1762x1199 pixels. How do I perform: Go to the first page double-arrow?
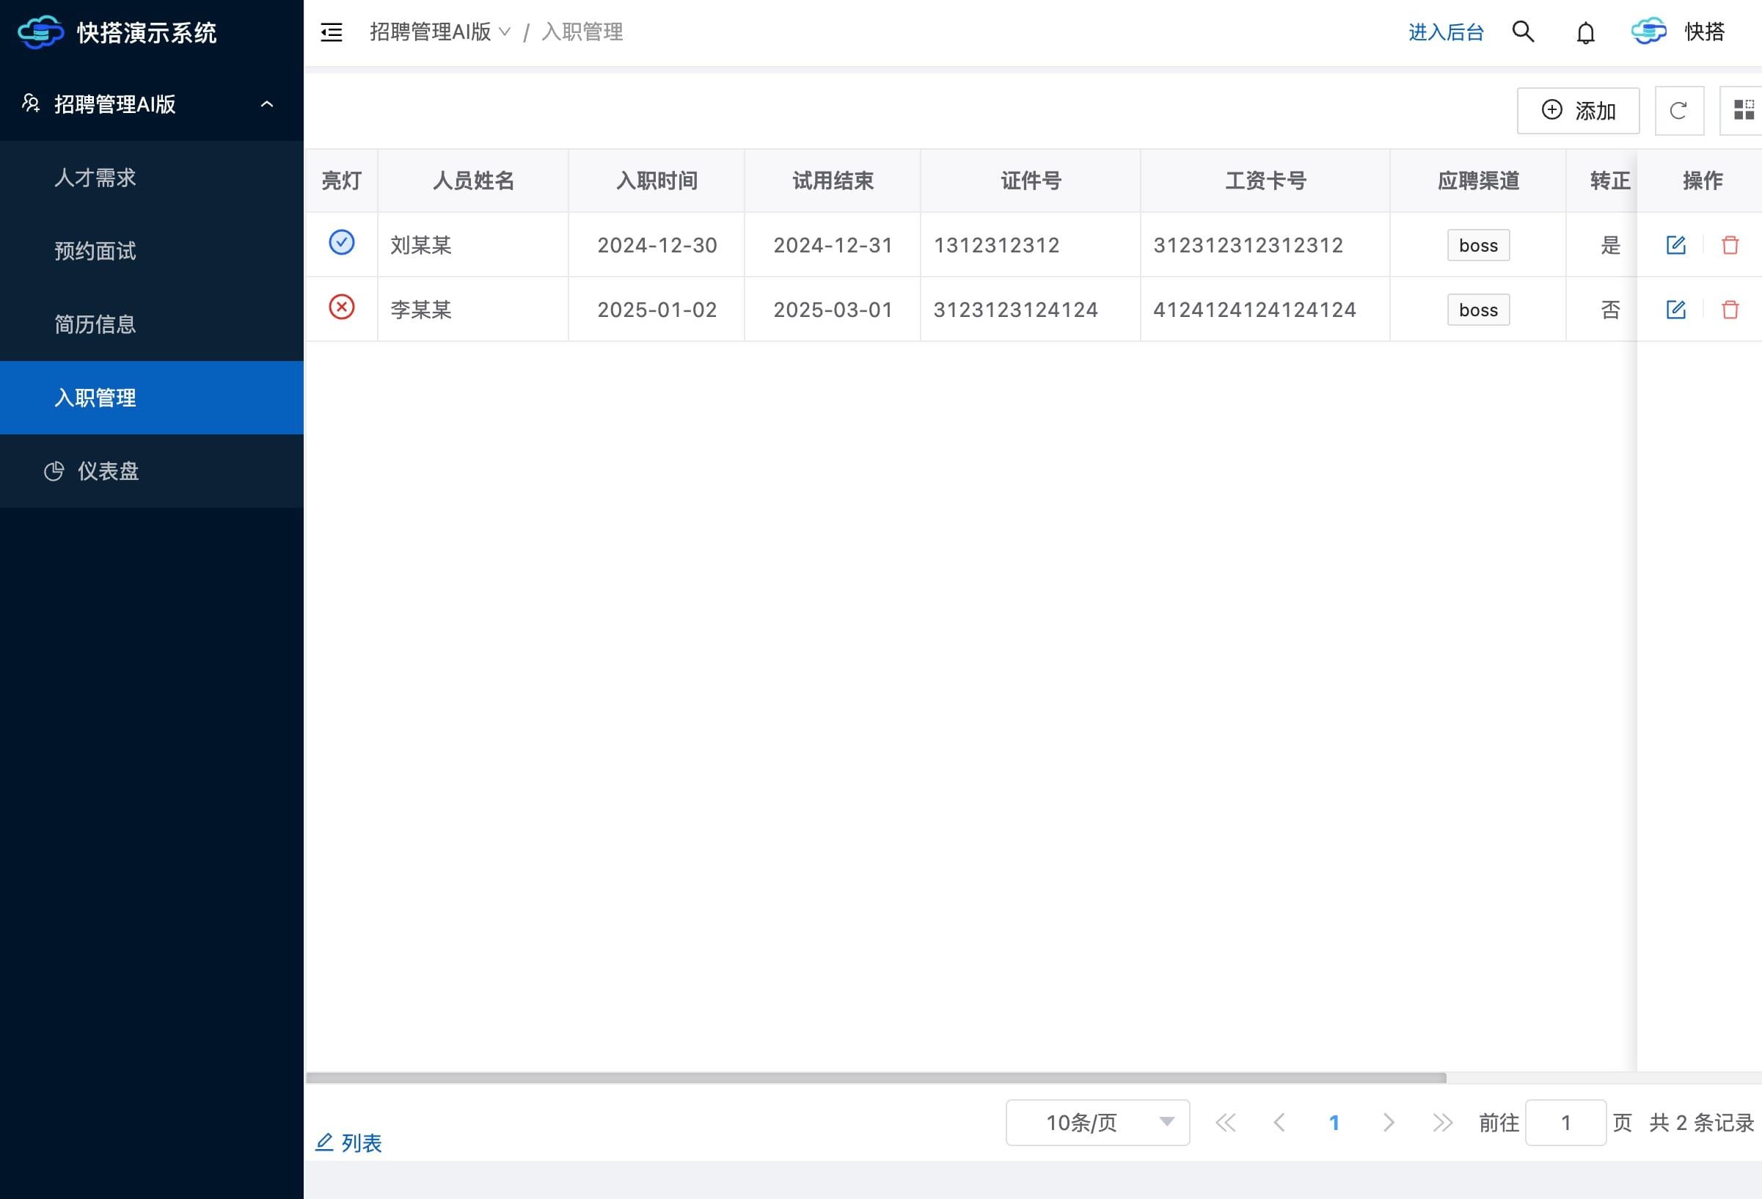pyautogui.click(x=1225, y=1123)
